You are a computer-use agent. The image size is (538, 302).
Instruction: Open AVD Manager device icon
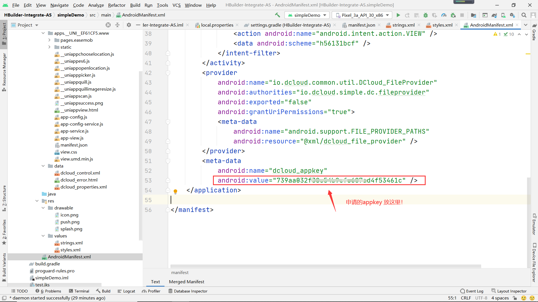503,15
